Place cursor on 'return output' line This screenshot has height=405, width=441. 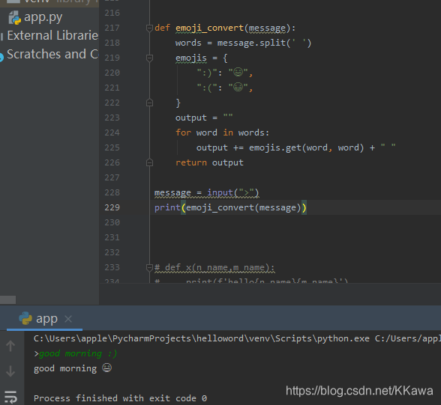209,162
